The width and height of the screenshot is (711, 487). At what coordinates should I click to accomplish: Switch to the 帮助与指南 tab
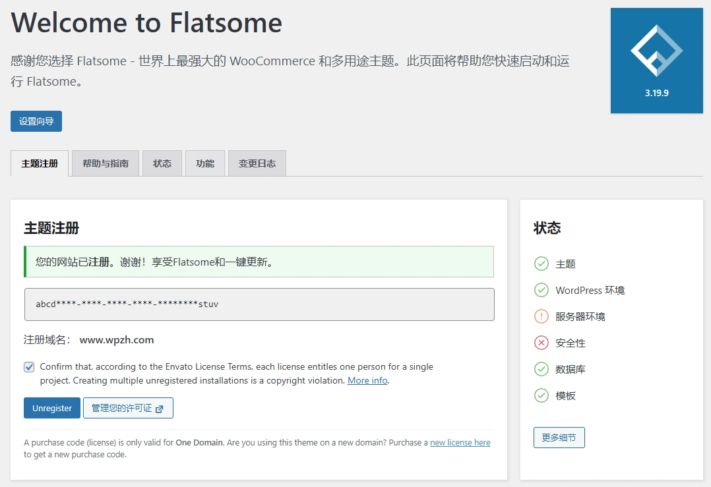coord(104,163)
